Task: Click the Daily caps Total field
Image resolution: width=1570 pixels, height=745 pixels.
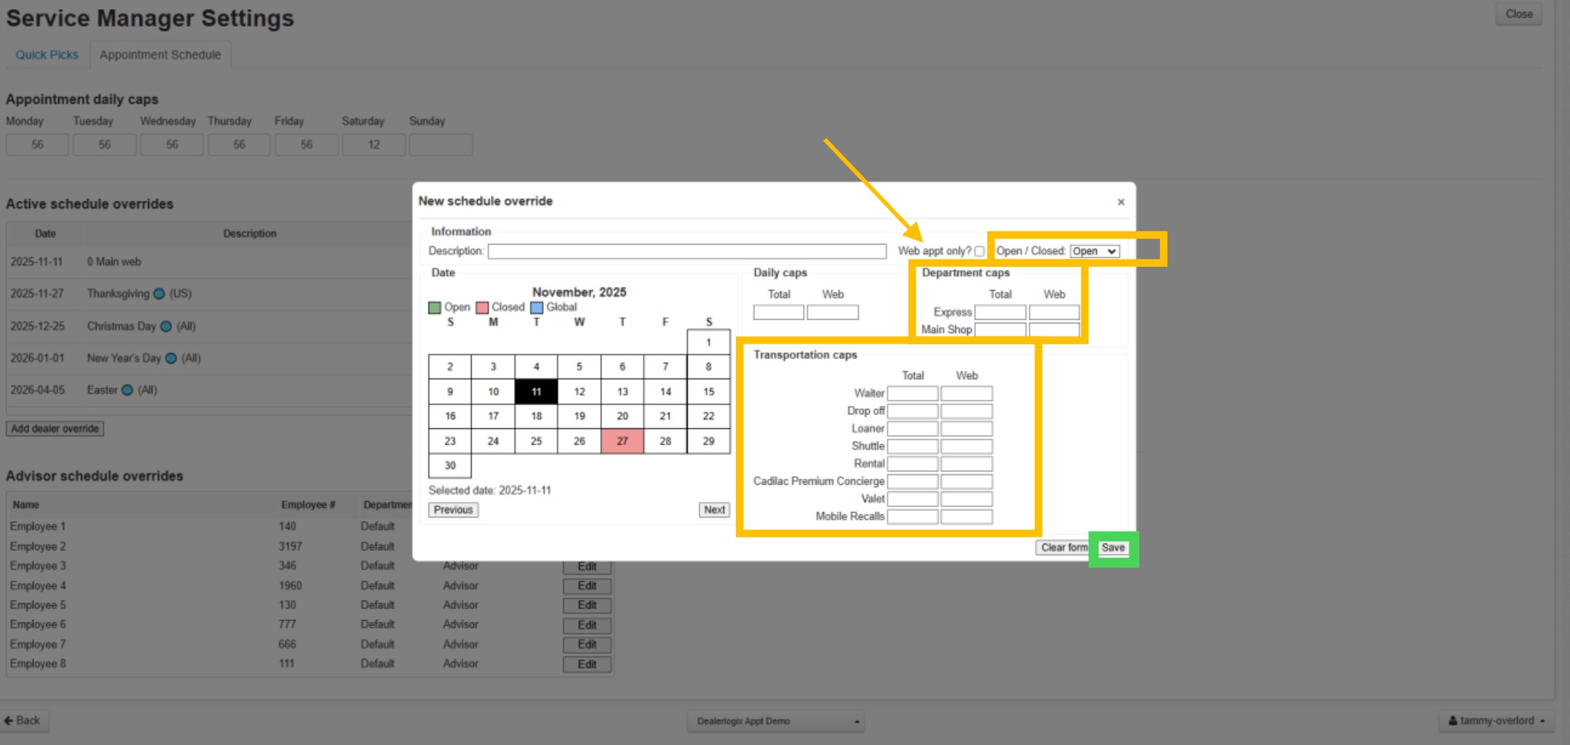Action: point(778,312)
